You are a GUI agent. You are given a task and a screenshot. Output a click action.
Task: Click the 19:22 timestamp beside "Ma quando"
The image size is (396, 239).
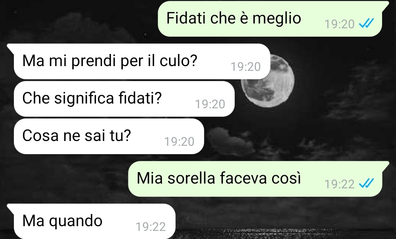pos(151,227)
